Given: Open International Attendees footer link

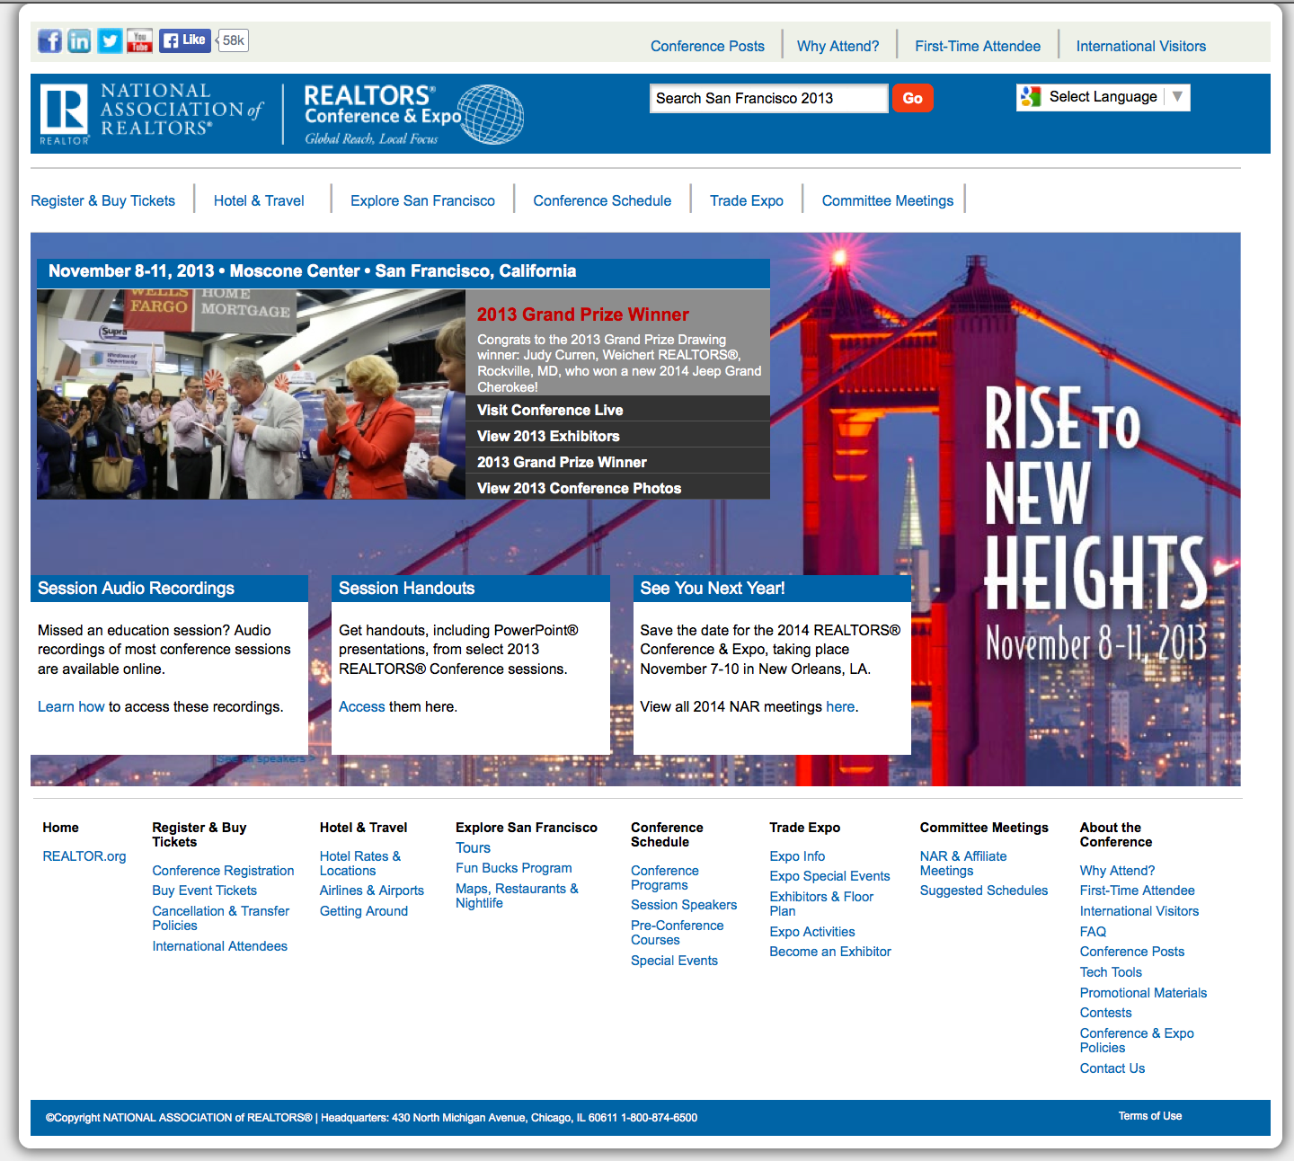Looking at the screenshot, I should click(x=219, y=946).
